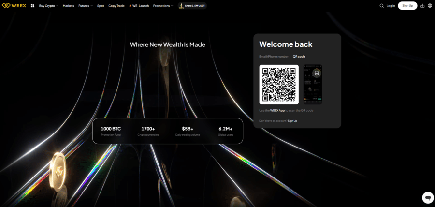Click the 6.2M+ Global users stat
The width and height of the screenshot is (435, 207).
(x=226, y=131)
